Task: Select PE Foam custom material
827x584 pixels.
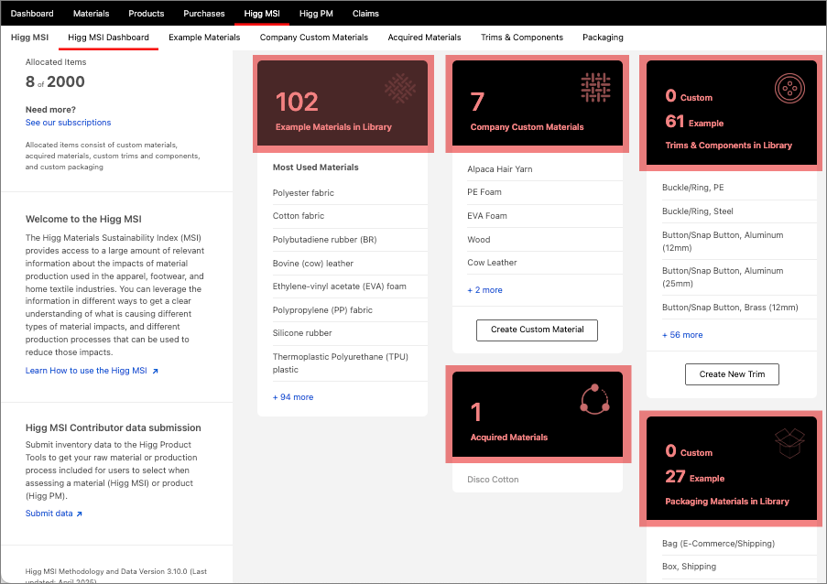Action: (x=545, y=192)
